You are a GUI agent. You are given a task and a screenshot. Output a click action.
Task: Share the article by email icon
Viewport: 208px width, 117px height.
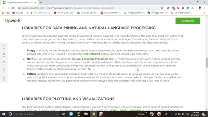coord(4,77)
